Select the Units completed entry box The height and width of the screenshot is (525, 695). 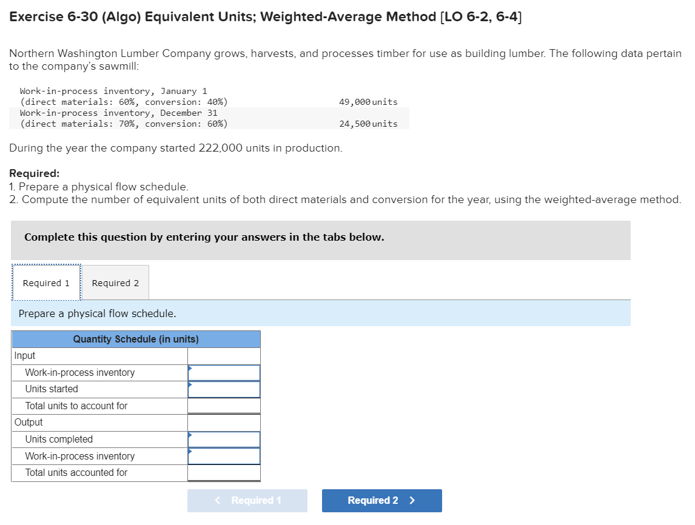[x=224, y=439]
